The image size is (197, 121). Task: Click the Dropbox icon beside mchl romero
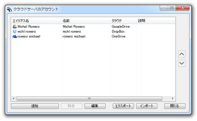(15, 31)
